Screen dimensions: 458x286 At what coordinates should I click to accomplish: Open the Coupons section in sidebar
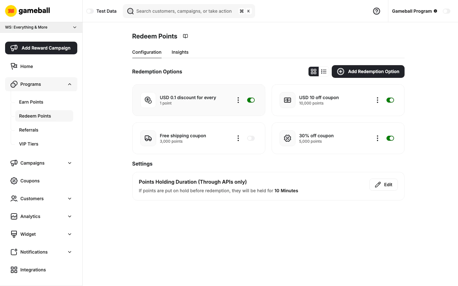point(30,181)
